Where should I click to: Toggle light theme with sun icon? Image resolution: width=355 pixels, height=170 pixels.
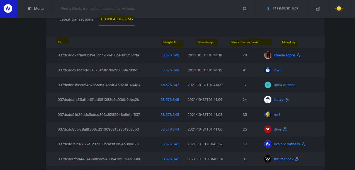click(x=339, y=9)
